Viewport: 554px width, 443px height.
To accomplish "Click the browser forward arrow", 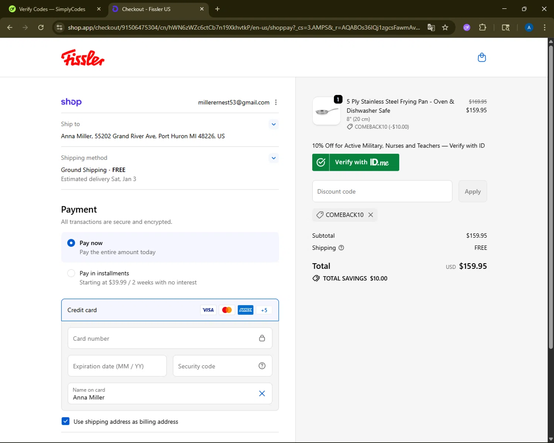I will (25, 27).
